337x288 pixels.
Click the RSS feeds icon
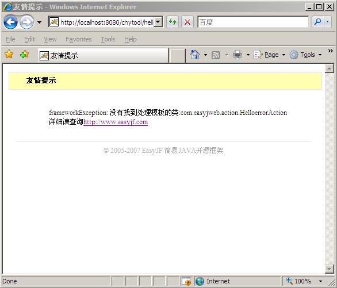(216, 55)
